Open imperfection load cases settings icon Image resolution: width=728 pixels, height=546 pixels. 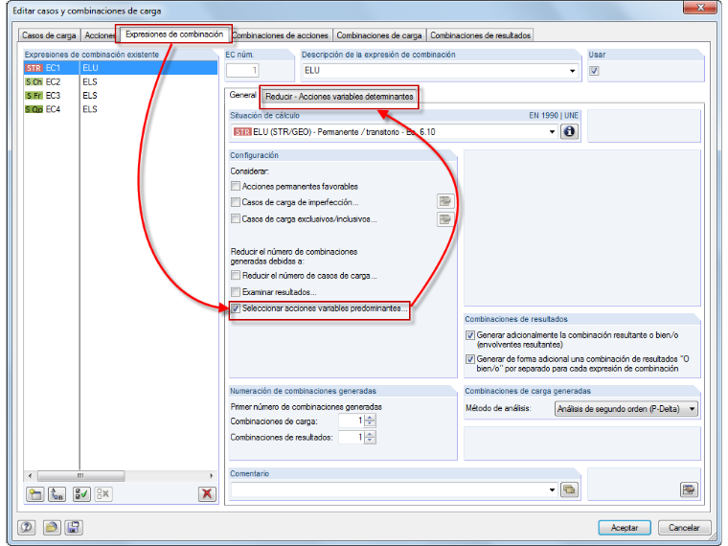[445, 202]
